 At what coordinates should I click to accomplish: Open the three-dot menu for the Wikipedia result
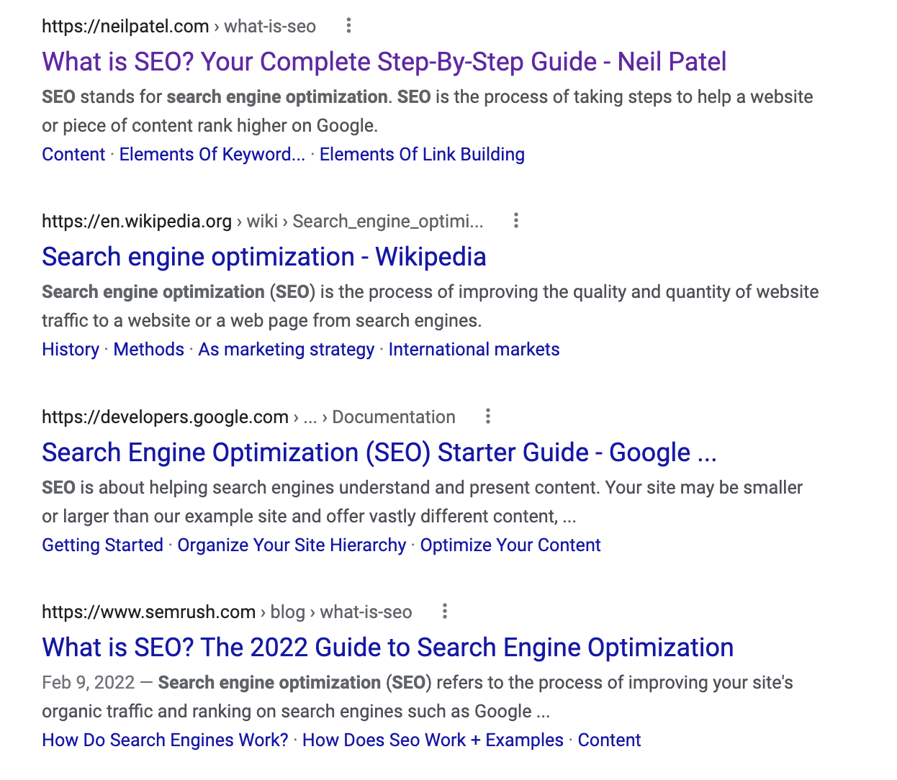(516, 221)
